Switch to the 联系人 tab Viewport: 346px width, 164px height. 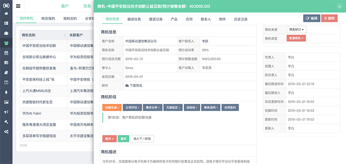click(x=206, y=19)
